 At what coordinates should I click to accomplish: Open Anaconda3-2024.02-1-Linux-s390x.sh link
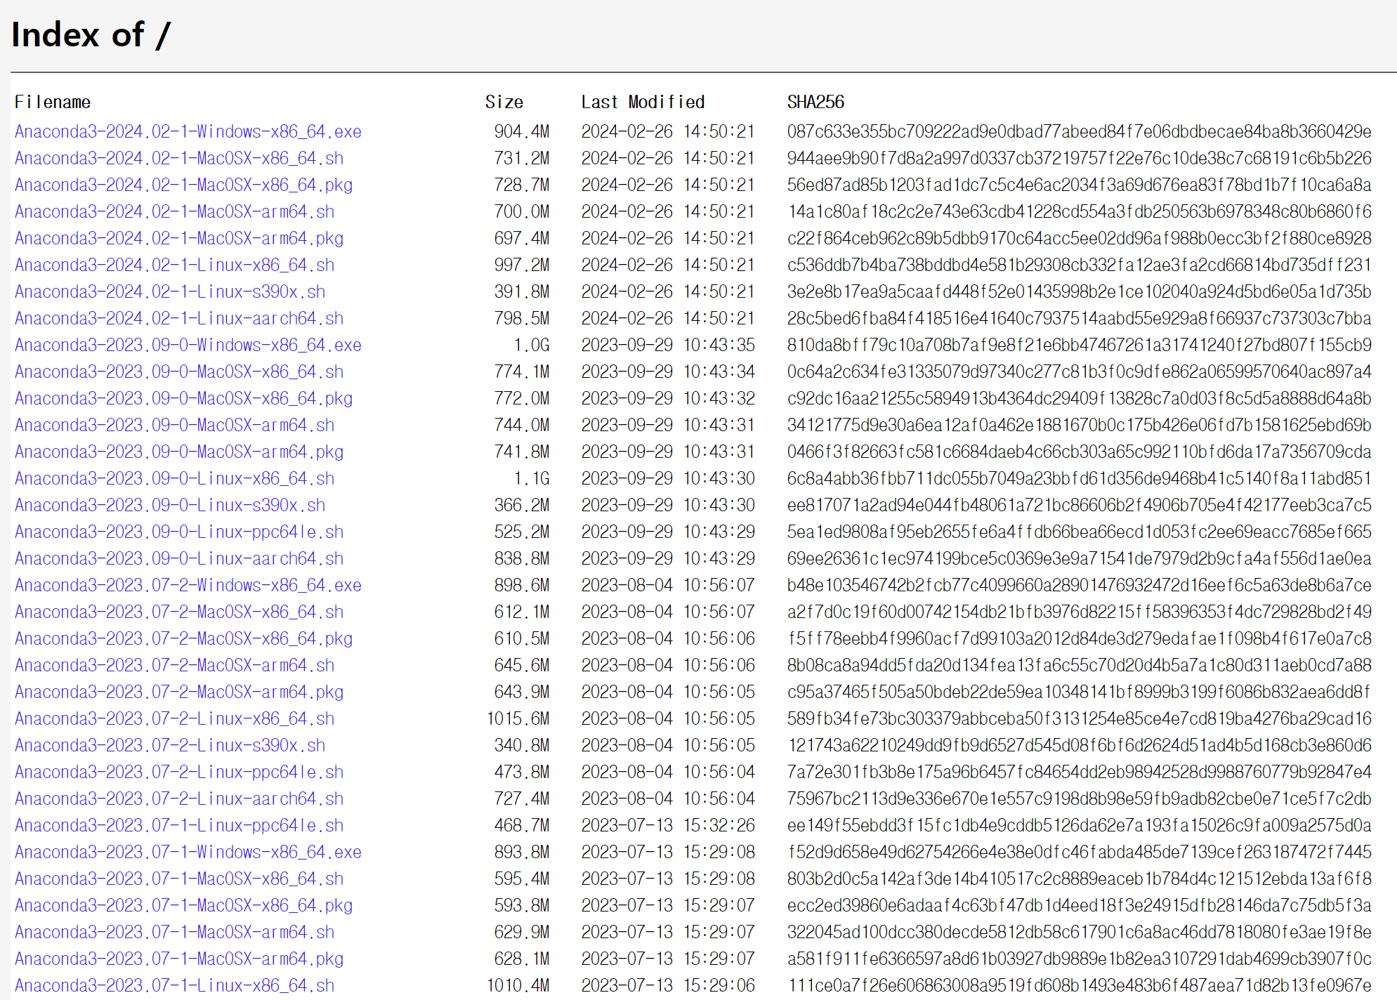(x=169, y=292)
